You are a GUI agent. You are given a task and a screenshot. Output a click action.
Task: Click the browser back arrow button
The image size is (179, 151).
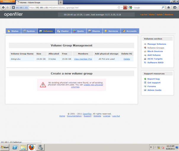[x=3, y=7]
